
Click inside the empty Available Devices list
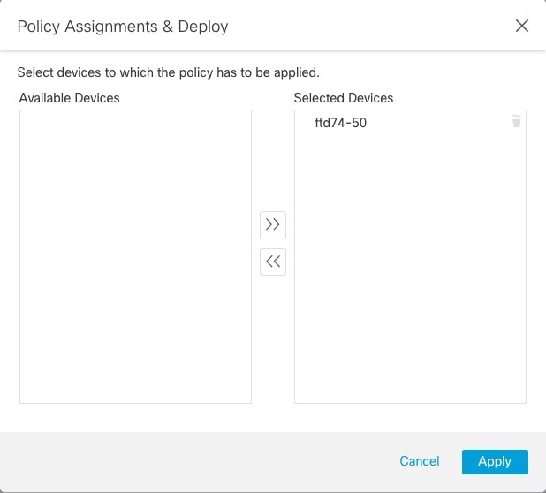pos(135,256)
